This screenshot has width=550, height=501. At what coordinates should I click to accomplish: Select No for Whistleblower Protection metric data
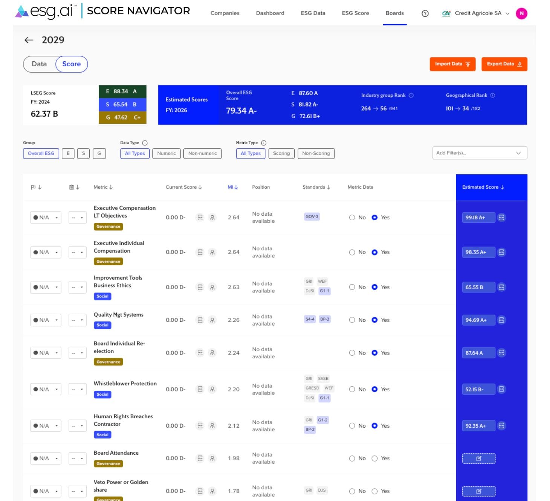[x=352, y=389]
